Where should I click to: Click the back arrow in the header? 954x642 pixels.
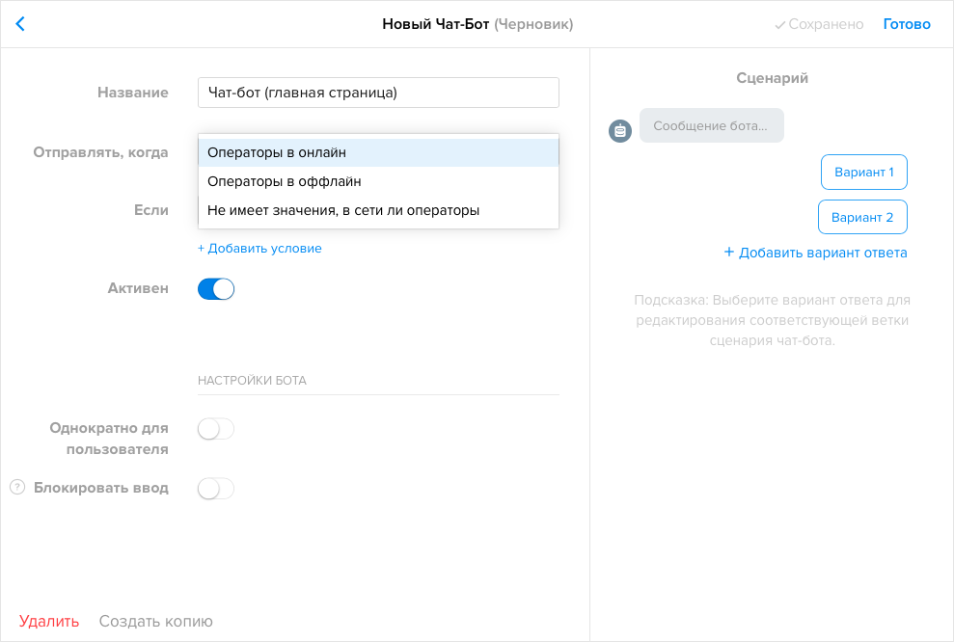(x=20, y=23)
